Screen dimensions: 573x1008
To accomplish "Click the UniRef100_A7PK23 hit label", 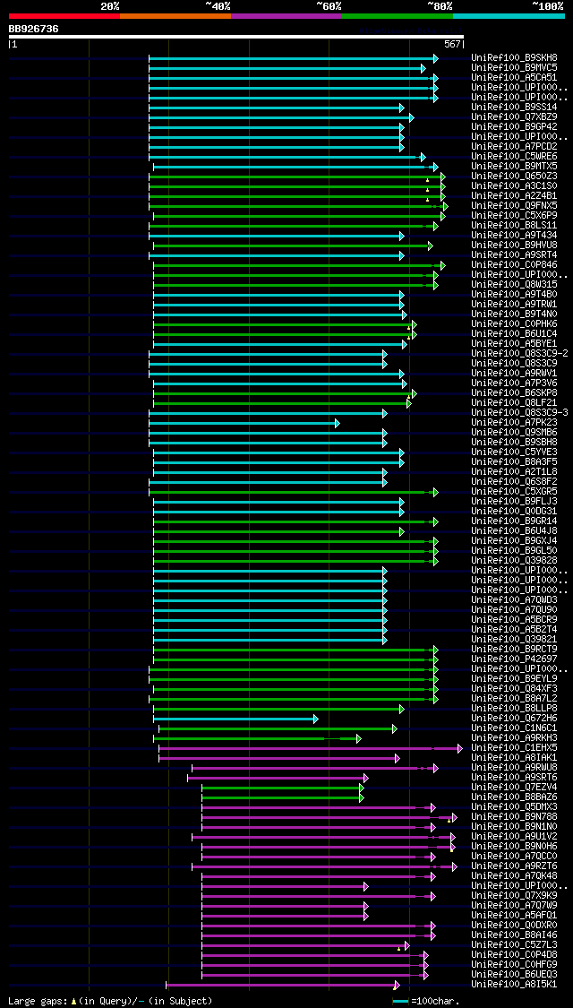I will (514, 422).
